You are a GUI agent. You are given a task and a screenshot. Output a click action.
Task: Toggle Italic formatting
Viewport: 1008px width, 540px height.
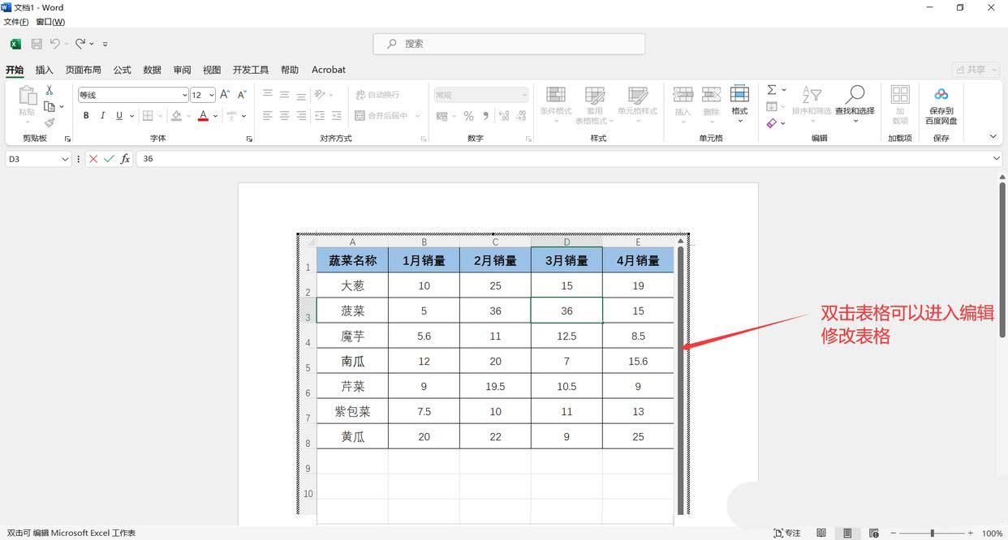[x=102, y=116]
